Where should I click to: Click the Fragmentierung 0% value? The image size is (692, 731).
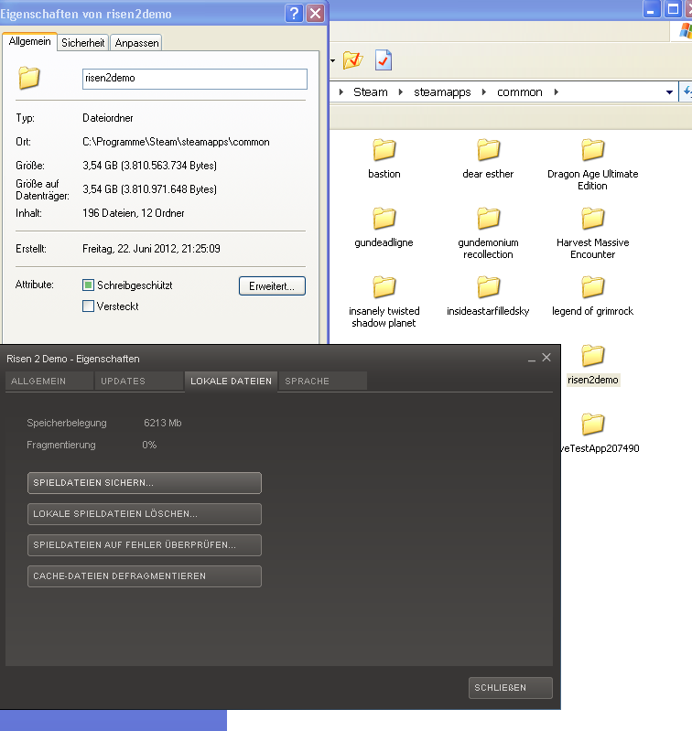coord(149,445)
